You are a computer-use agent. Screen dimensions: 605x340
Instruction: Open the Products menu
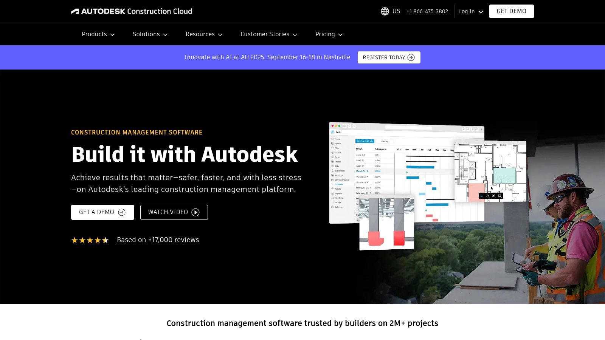98,34
